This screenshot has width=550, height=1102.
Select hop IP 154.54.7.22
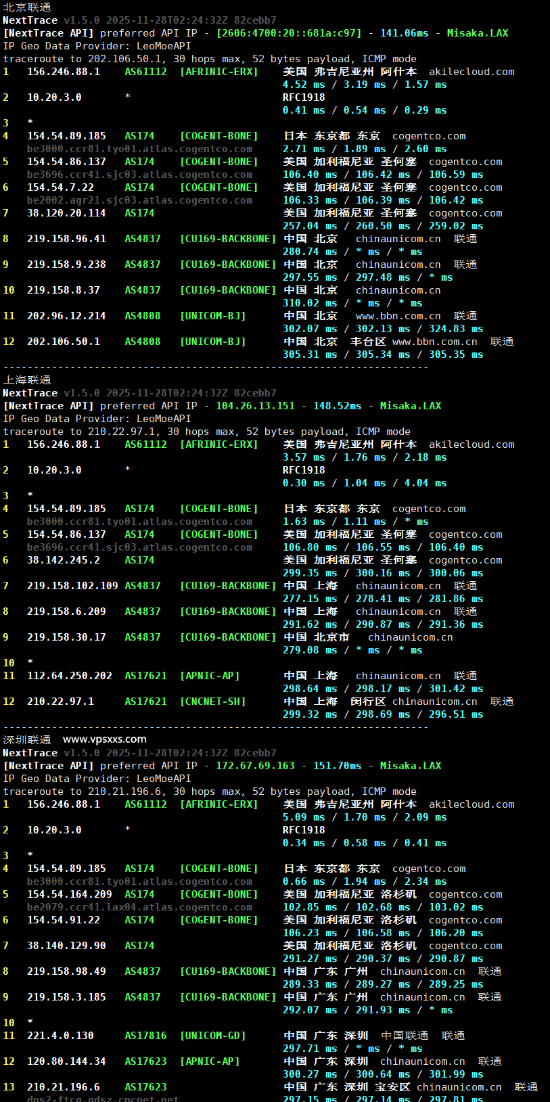pyautogui.click(x=60, y=187)
